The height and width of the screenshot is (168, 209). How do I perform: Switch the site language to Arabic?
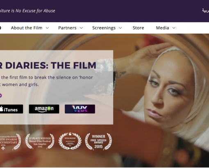click(x=206, y=11)
